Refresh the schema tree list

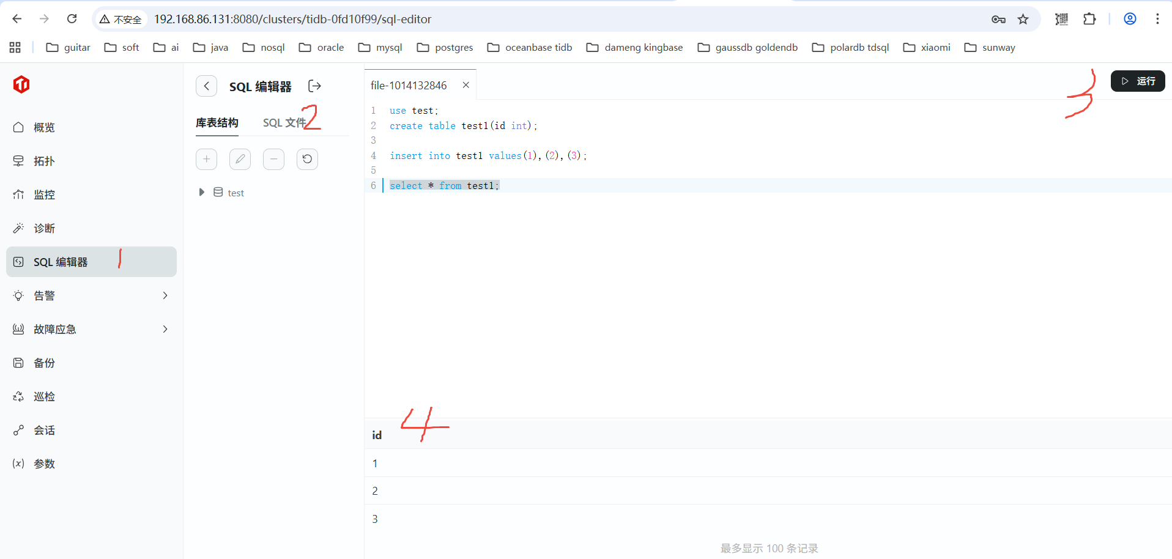click(x=307, y=159)
